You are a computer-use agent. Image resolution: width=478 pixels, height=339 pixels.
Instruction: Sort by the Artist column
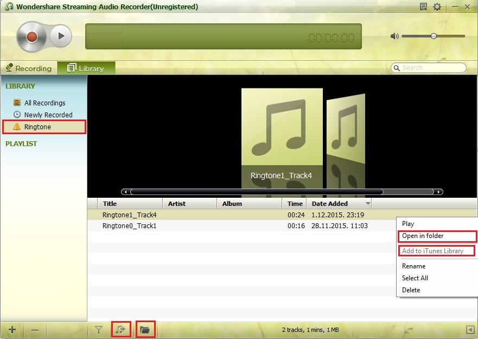[x=189, y=204]
